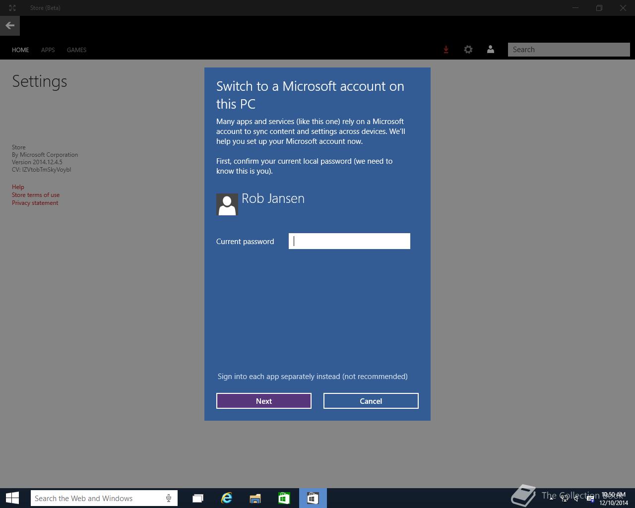Screen dimensions: 635x508
Task: Focus Search the Web and Windows box
Action: [x=104, y=498]
